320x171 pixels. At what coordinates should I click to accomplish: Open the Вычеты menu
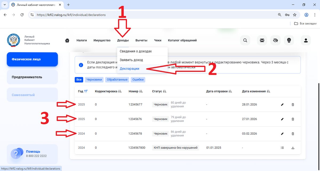(141, 40)
